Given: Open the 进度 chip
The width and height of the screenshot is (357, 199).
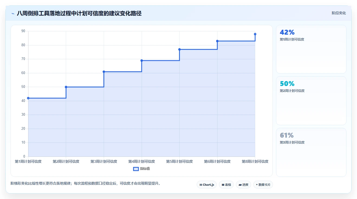Looking at the screenshot, I should 244,185.
